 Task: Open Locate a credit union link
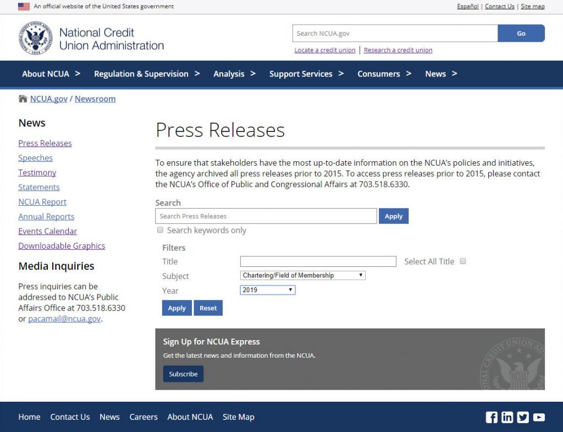[325, 50]
